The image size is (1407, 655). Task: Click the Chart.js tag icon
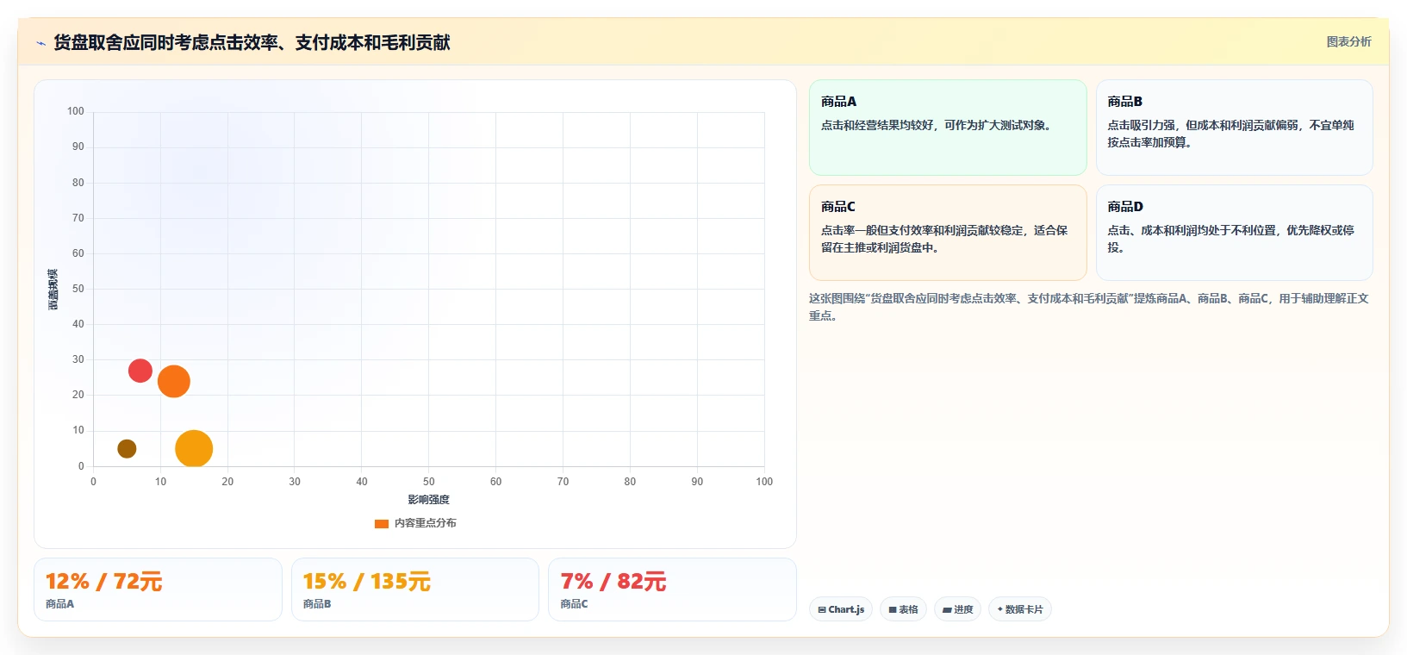[822, 609]
